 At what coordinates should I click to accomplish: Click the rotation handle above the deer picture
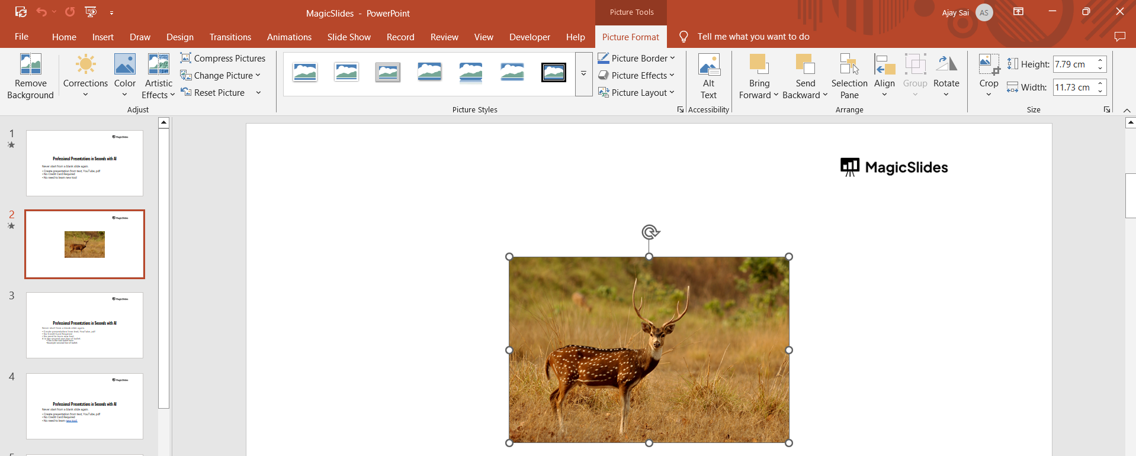650,232
